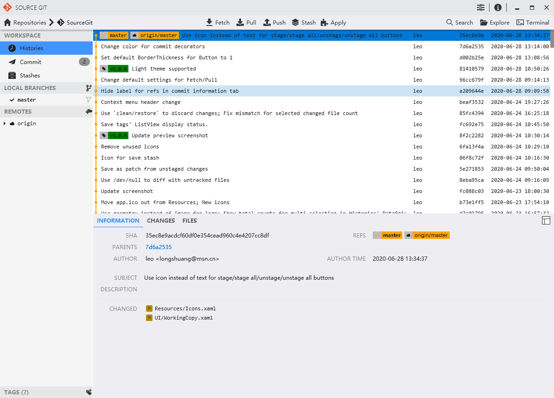The width and height of the screenshot is (554, 398).
Task: Toggle the commit detail layout
Action: tap(546, 221)
